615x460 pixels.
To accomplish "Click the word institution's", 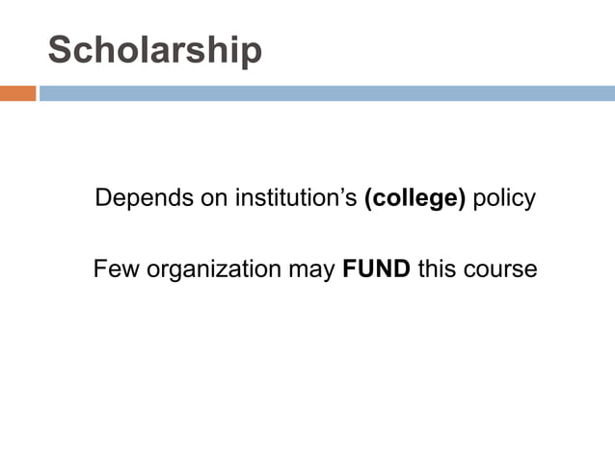I will 296,197.
